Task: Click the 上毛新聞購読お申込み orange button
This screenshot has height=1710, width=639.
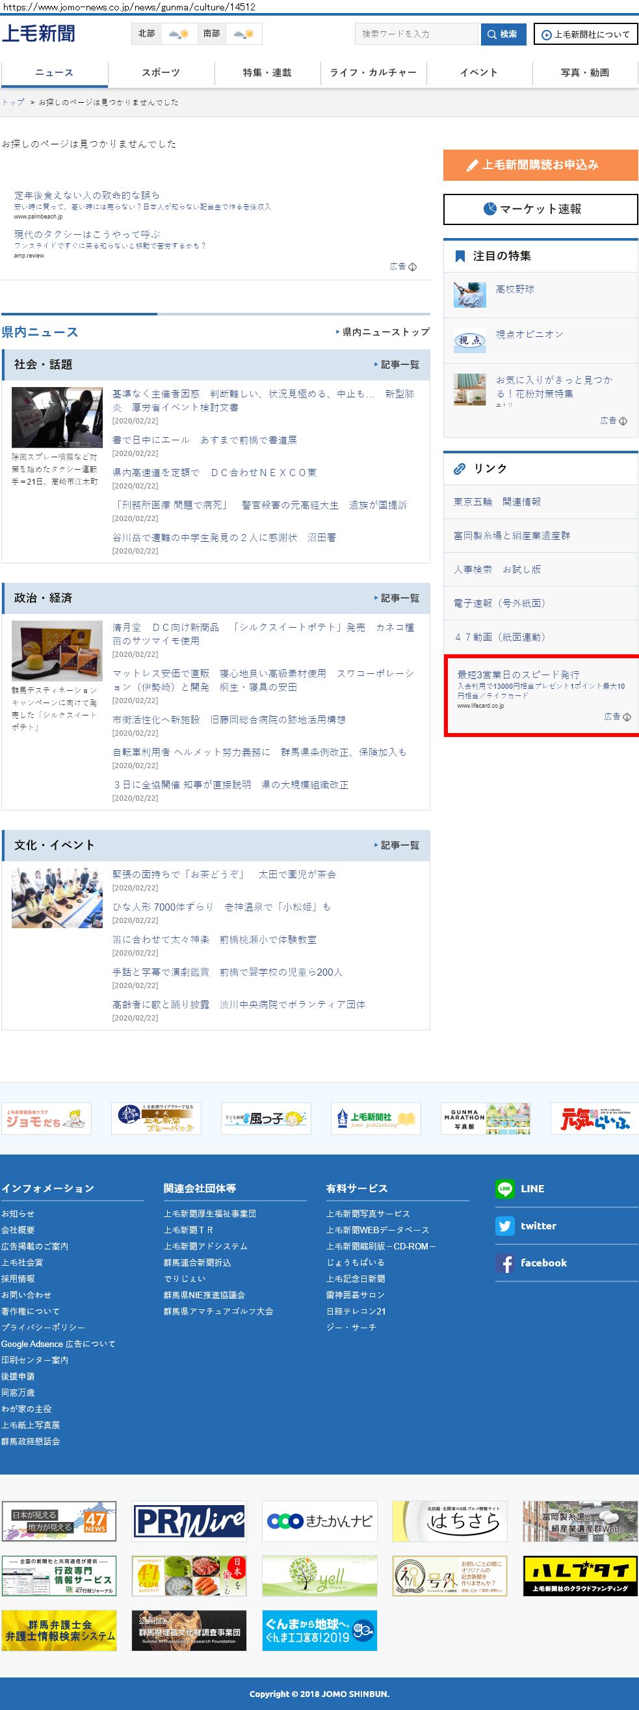Action: click(x=540, y=165)
